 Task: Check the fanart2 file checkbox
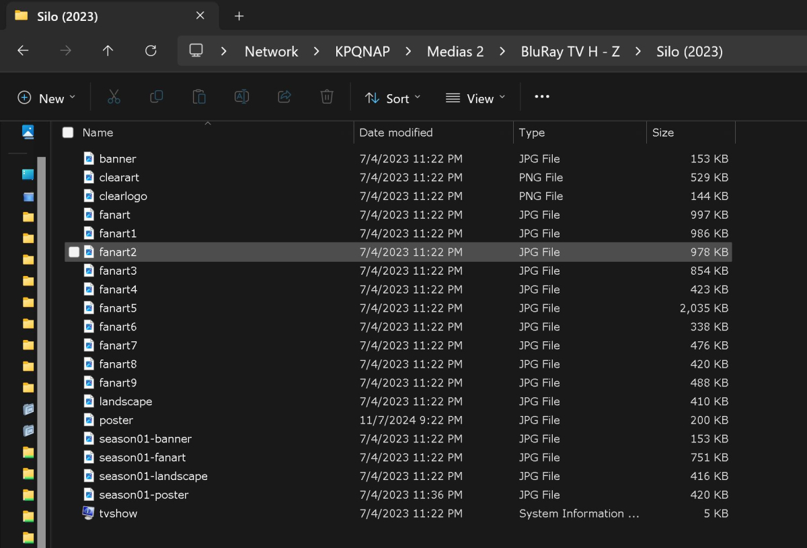(x=74, y=252)
